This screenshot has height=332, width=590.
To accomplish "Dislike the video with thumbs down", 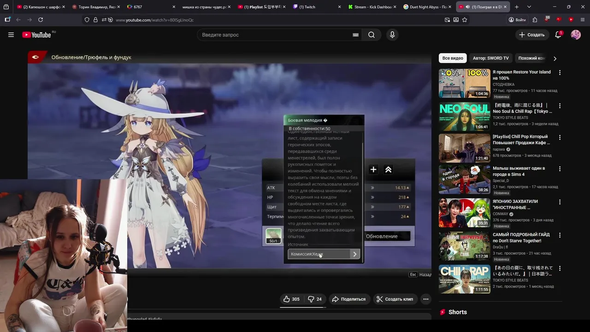I will 315,299.
